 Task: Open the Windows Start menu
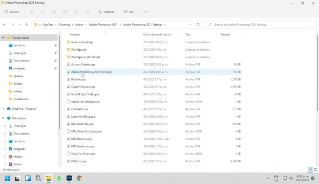7,179
